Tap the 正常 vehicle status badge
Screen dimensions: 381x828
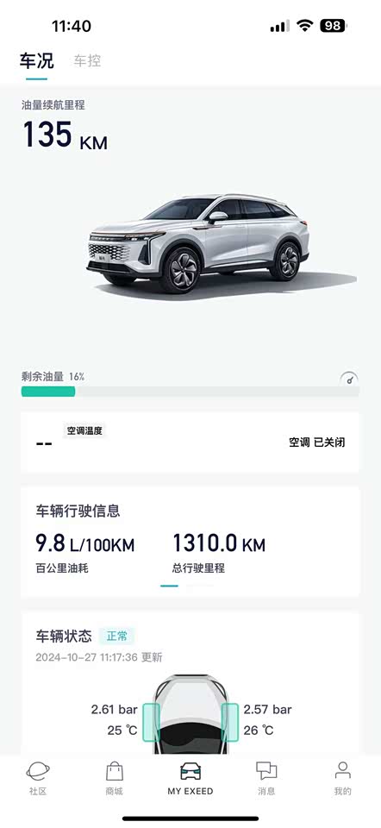(x=116, y=636)
